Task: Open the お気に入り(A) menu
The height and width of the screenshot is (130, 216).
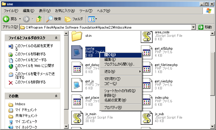Action: coord(65,11)
